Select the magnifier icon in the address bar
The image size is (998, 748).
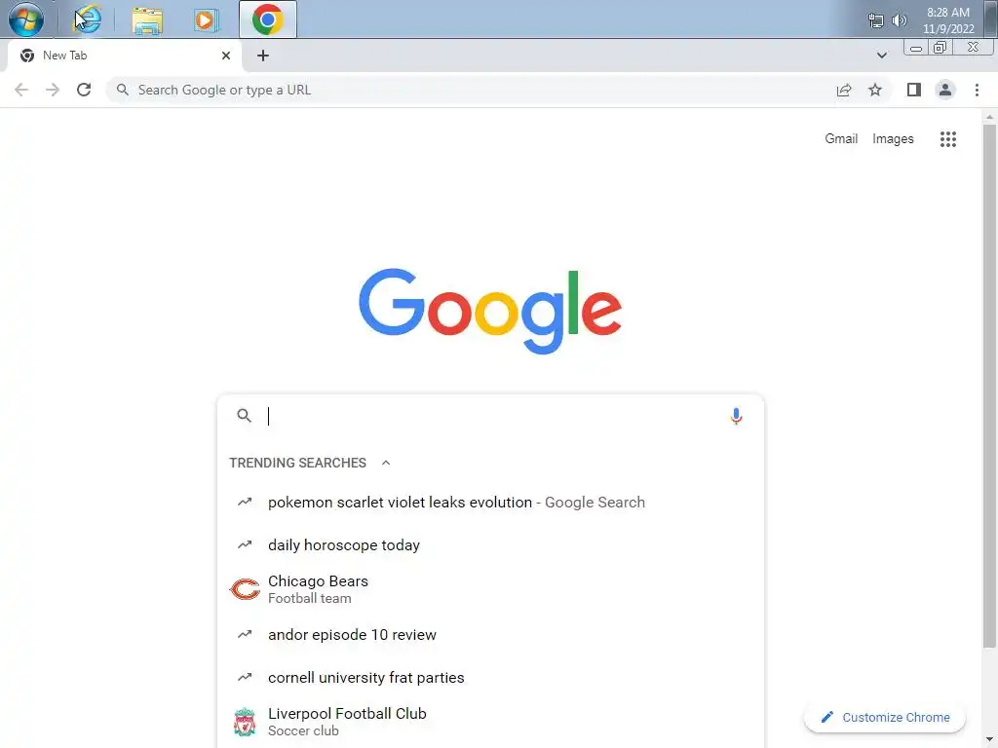coord(122,90)
